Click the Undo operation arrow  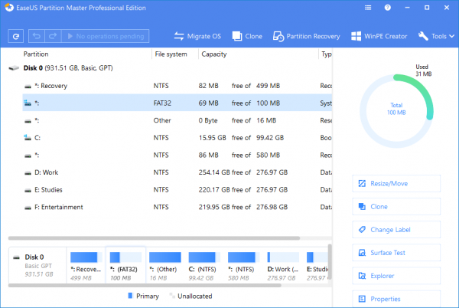point(37,36)
